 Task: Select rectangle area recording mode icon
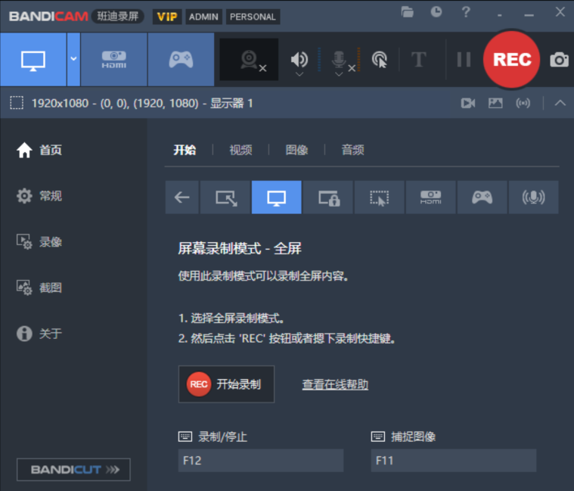(x=225, y=197)
